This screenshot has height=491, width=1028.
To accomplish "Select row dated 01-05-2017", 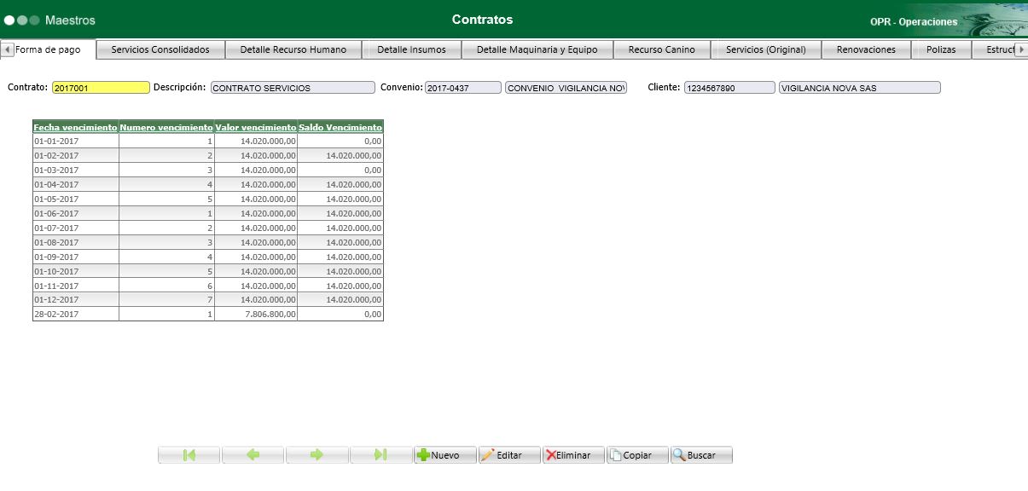I will [208, 199].
